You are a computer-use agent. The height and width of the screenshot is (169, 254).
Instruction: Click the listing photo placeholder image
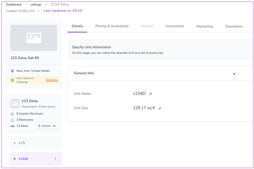pos(34,38)
